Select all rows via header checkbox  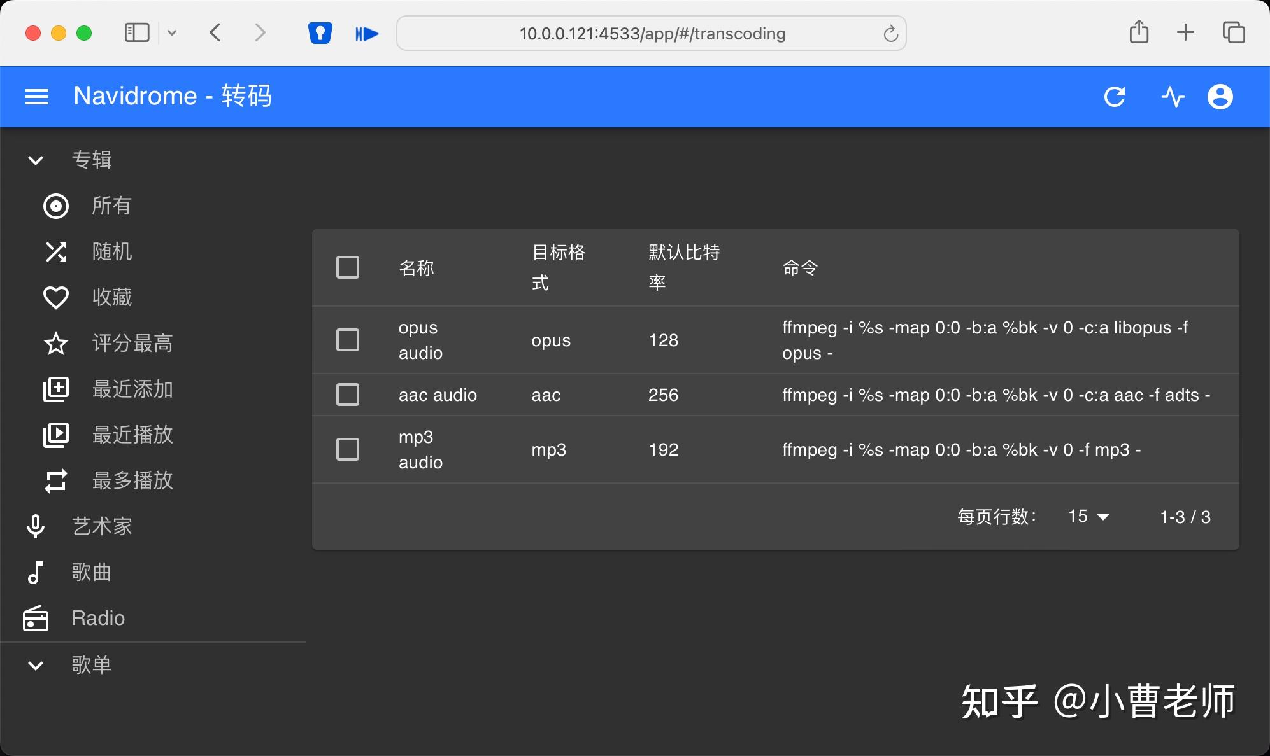(x=348, y=267)
